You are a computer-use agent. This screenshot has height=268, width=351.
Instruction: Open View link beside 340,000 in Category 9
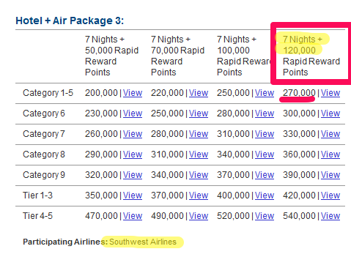[199, 175]
